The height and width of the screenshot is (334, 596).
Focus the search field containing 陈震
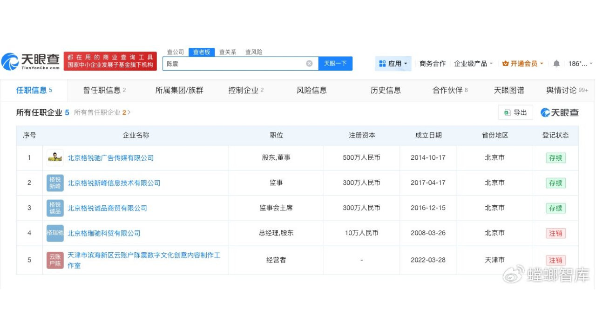click(x=240, y=64)
